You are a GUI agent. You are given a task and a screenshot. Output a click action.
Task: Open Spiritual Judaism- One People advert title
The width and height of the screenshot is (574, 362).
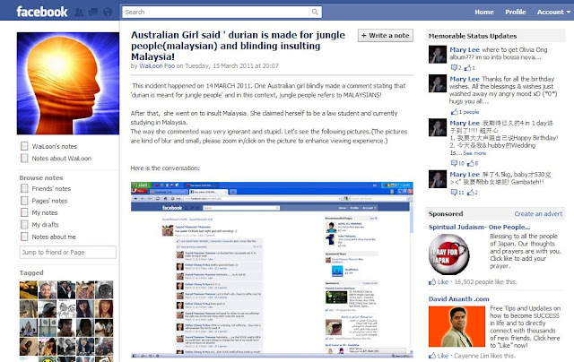(479, 227)
